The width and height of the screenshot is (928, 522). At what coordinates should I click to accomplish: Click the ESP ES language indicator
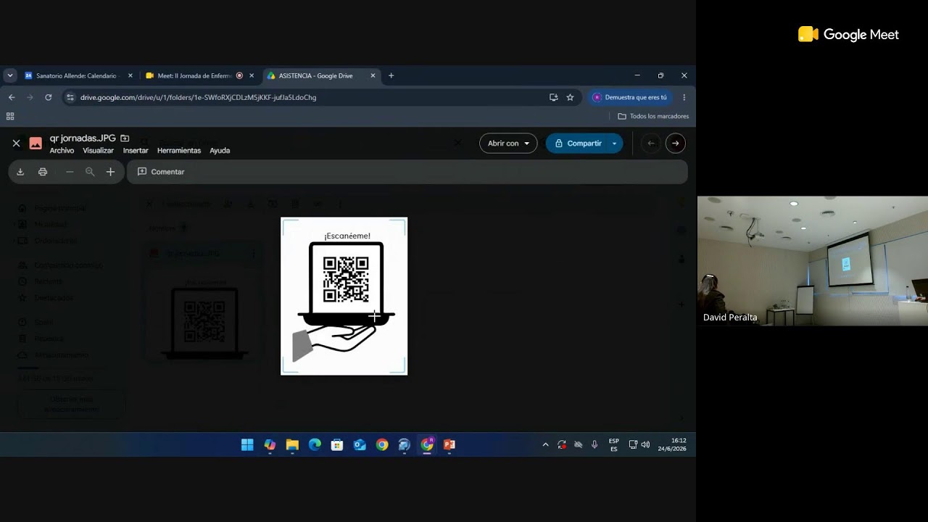614,445
